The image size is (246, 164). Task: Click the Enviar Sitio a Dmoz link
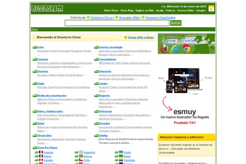[x=141, y=37]
